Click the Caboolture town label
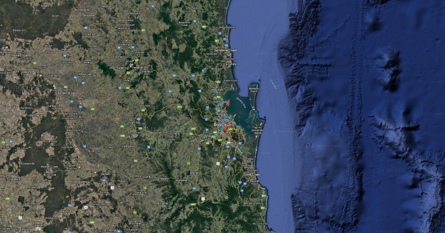The image size is (445, 233). pyautogui.click(x=216, y=90)
